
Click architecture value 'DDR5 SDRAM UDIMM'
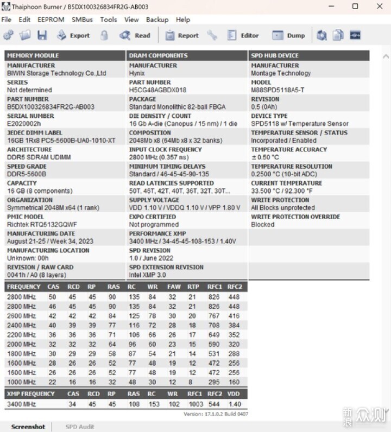click(39, 157)
